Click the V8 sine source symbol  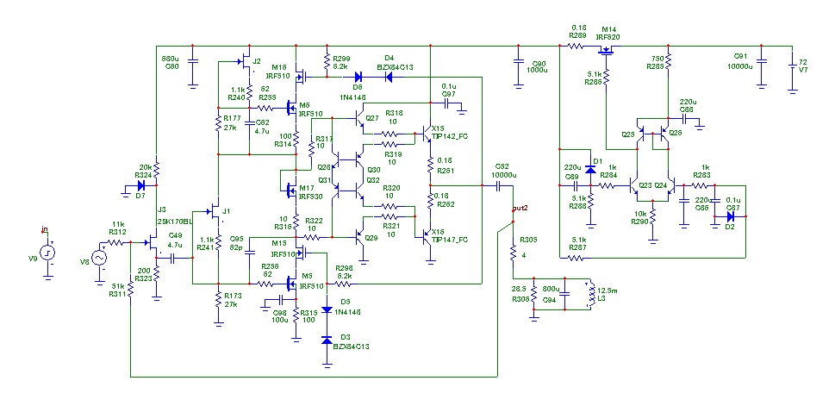click(x=98, y=259)
